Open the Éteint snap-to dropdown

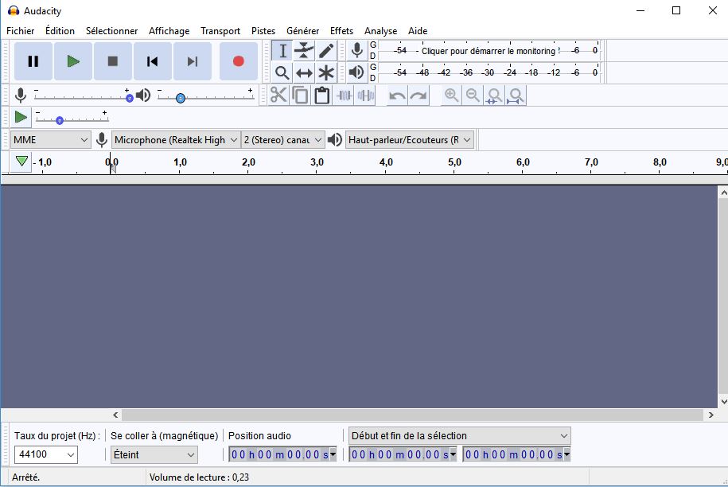[x=154, y=454]
